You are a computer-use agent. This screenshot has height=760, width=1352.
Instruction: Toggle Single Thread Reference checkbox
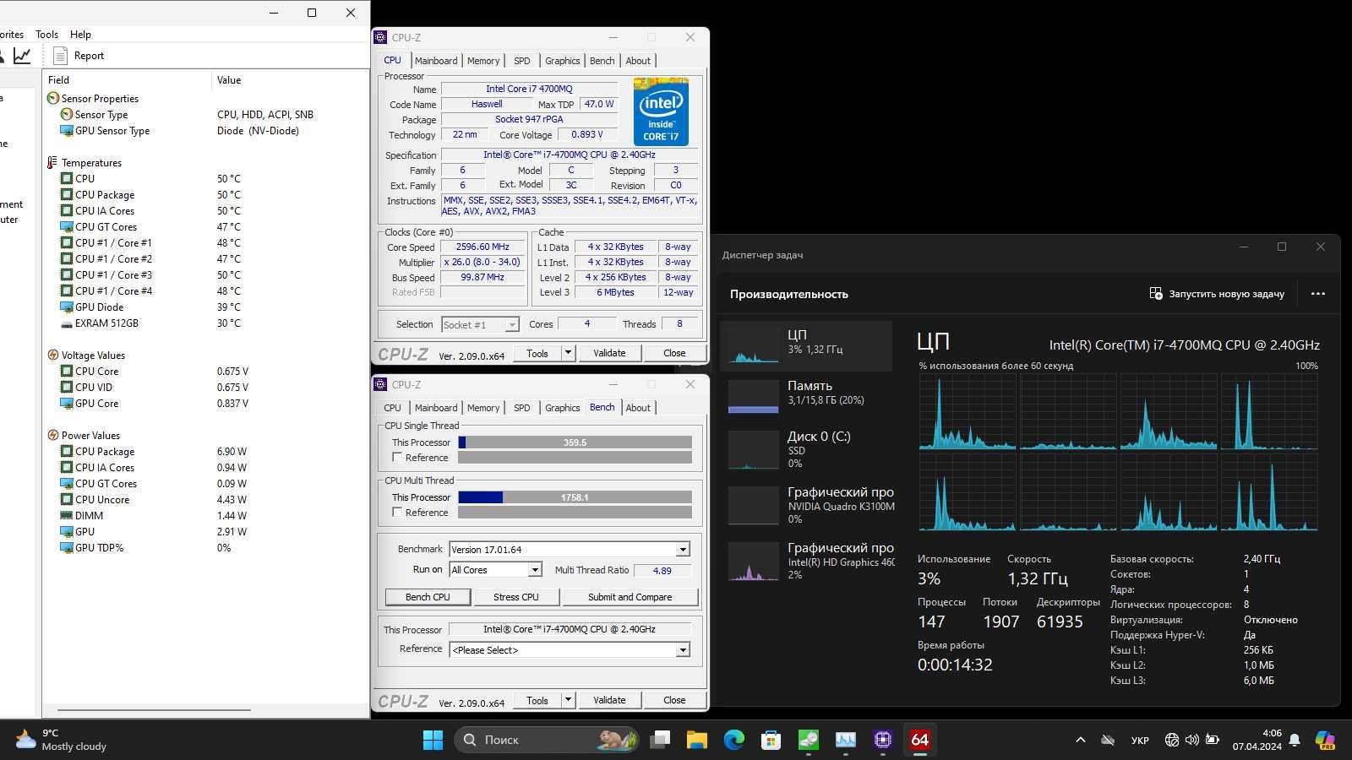pyautogui.click(x=397, y=458)
